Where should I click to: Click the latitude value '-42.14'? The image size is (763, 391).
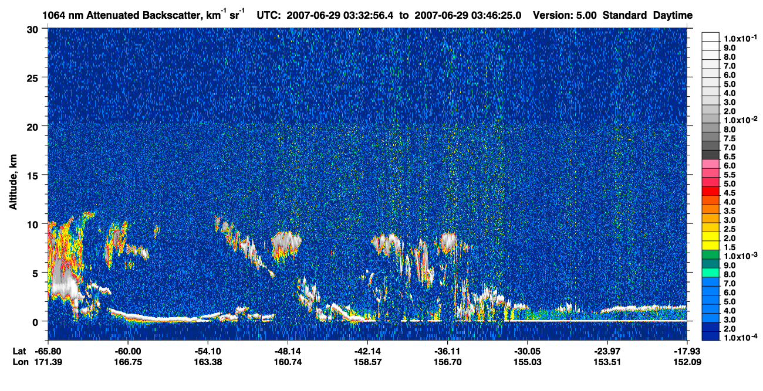tap(367, 351)
